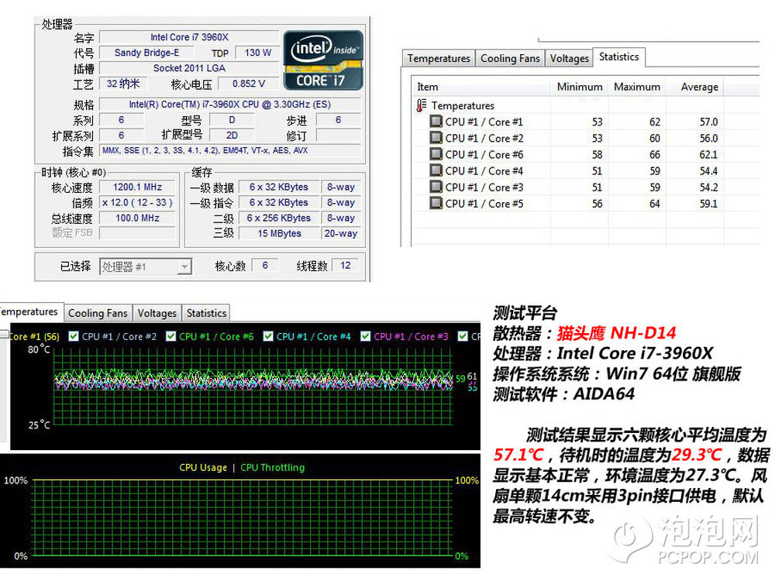Select the CPU #1 / Core #4 row label
The width and height of the screenshot is (775, 581).
[x=484, y=170]
